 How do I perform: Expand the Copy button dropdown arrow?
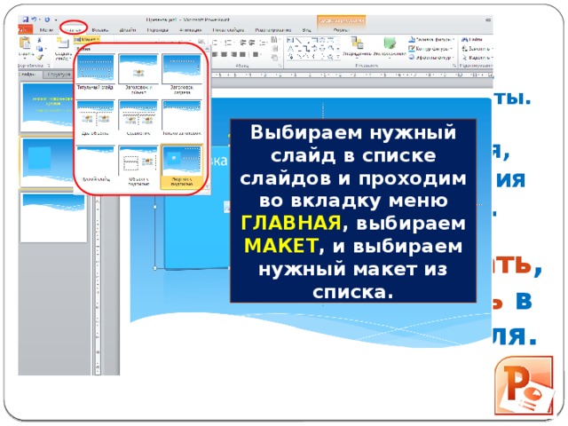[45, 48]
